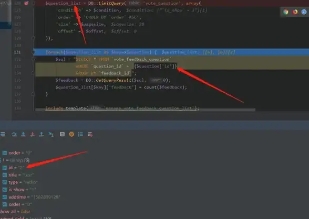Viewport: 309px width, 219px height.
Task: Click the orange circular debug toolbar icon
Action: (x=71, y=134)
